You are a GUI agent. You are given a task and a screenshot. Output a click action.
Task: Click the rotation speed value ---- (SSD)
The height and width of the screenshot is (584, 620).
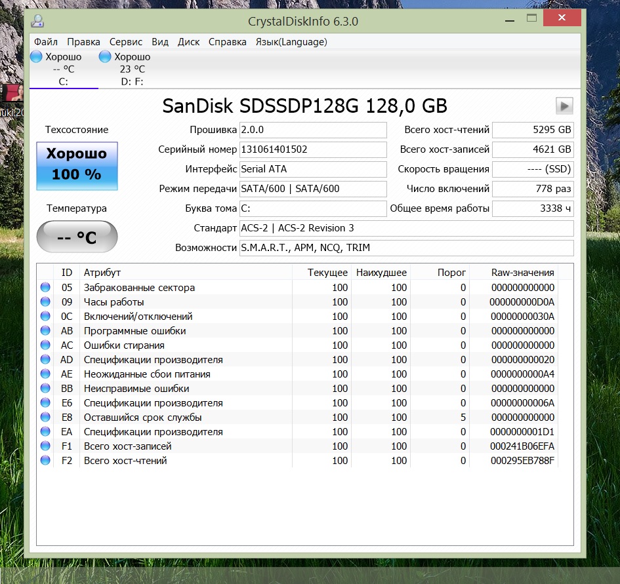click(533, 169)
